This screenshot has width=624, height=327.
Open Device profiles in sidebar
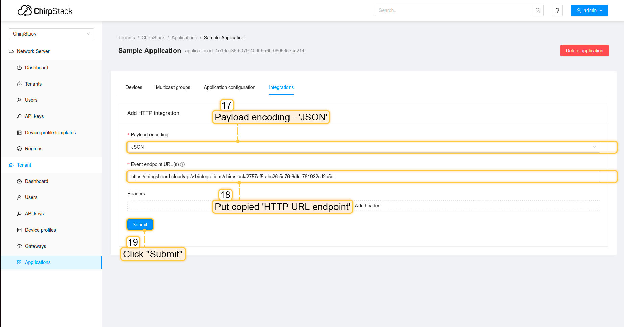tap(40, 230)
